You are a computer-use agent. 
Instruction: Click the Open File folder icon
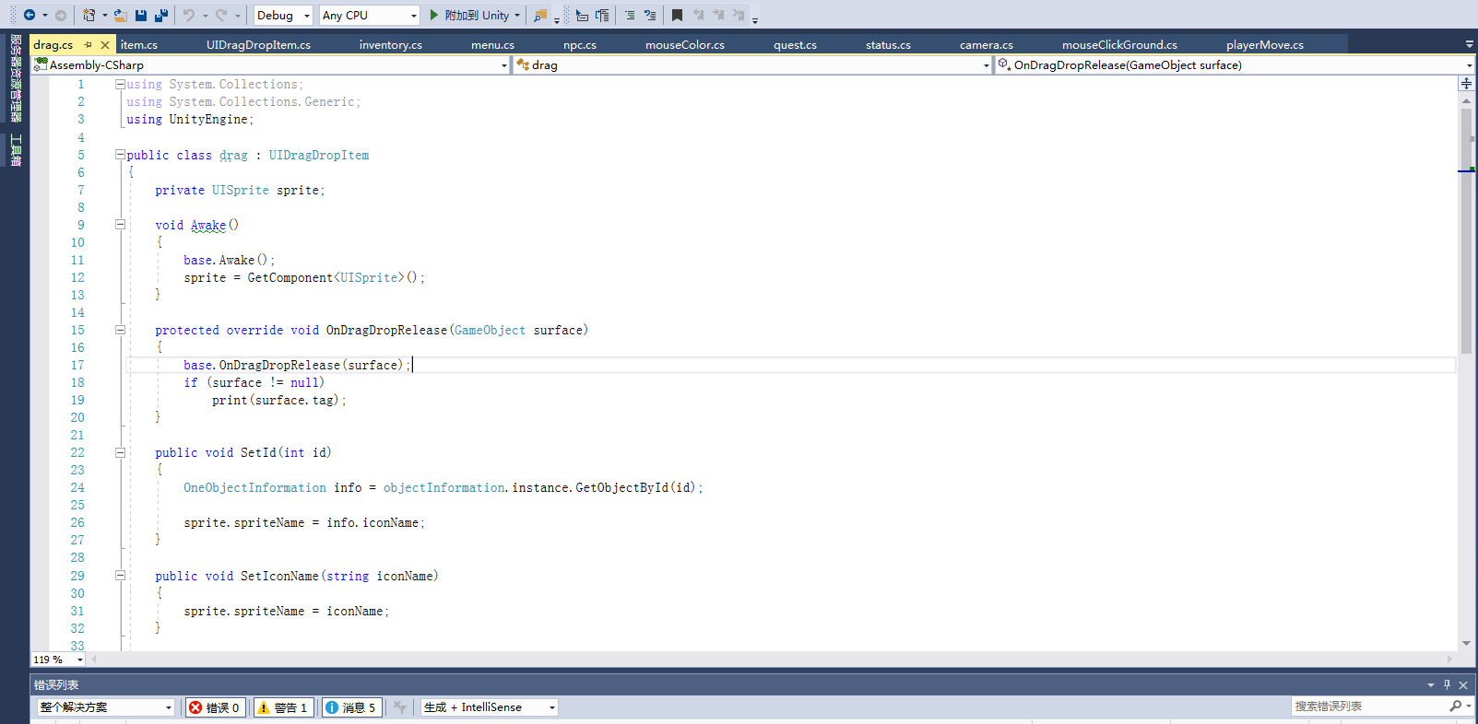(120, 15)
